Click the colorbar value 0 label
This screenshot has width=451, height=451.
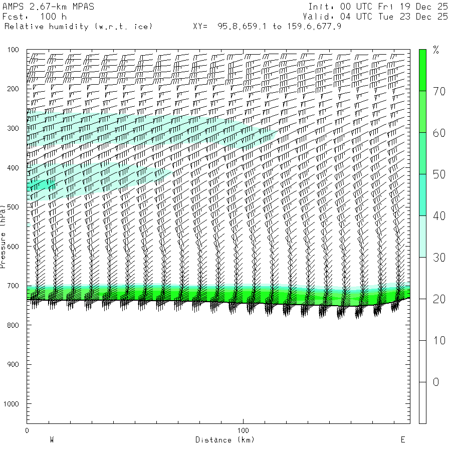point(436,382)
